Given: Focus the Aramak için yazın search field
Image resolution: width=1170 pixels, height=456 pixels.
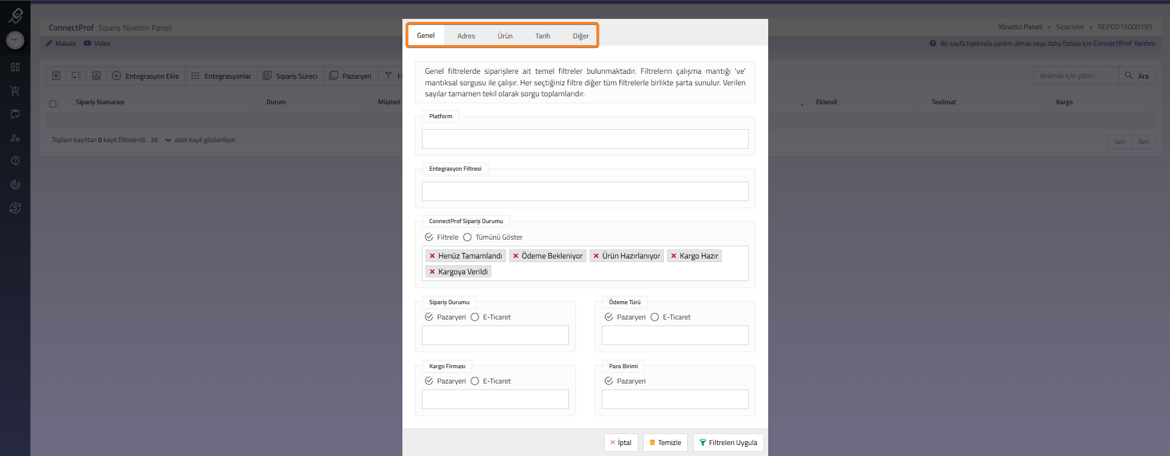Looking at the screenshot, I should tap(1076, 76).
